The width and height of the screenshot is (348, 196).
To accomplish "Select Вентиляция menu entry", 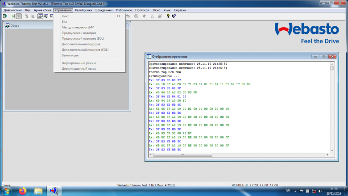I will click(89, 55).
